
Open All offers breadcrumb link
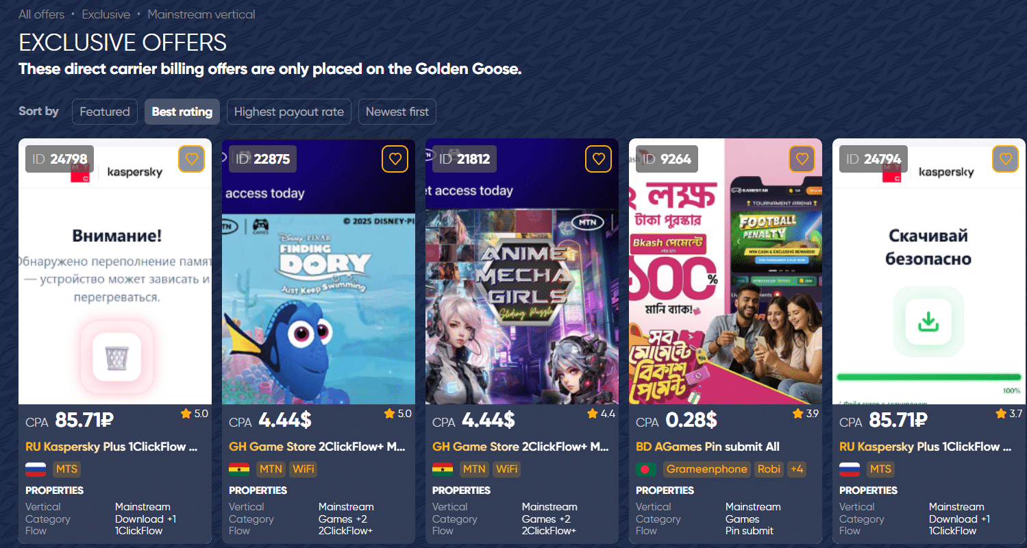[42, 14]
